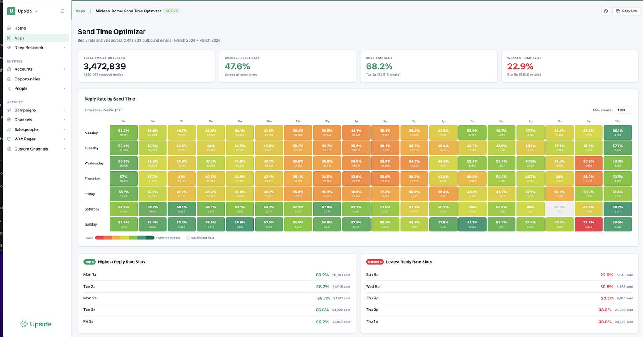Click the sidebar collapse icon beside Upside

click(62, 11)
